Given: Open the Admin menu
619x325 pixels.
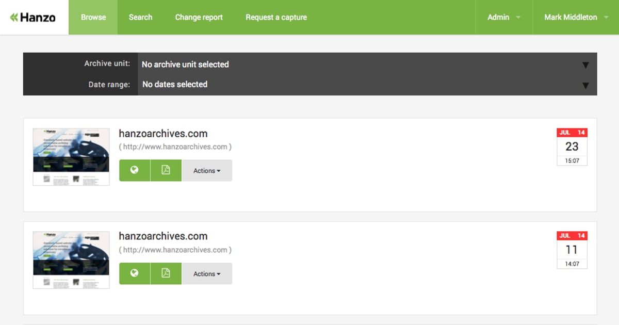Looking at the screenshot, I should (x=503, y=18).
